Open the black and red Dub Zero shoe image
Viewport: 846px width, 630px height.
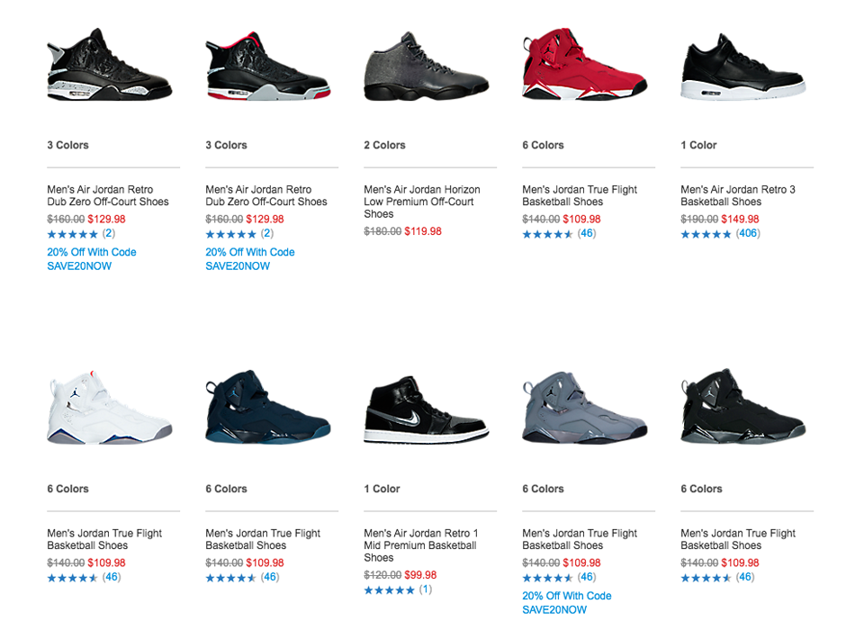point(267,66)
